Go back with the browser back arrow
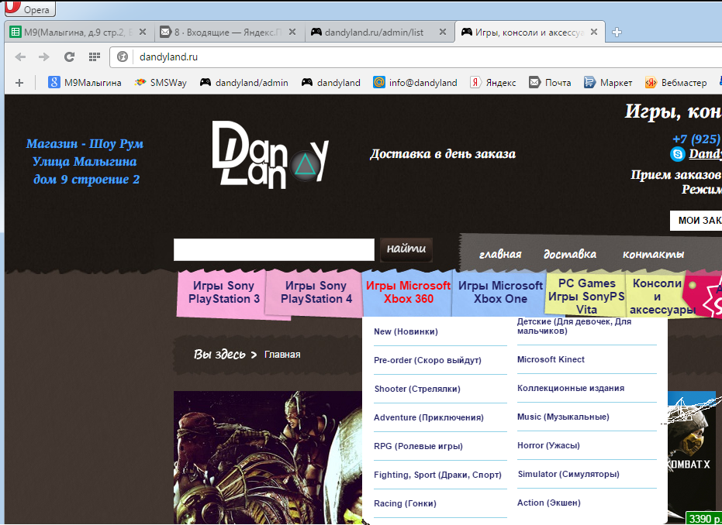Screen dimensions: 722x525 point(20,57)
